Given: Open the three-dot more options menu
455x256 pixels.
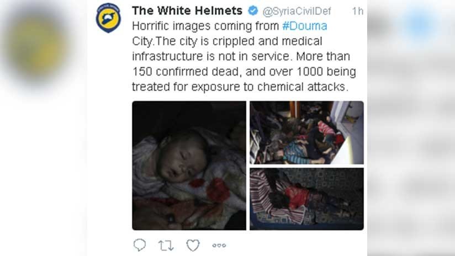Looking at the screenshot, I should tap(219, 246).
